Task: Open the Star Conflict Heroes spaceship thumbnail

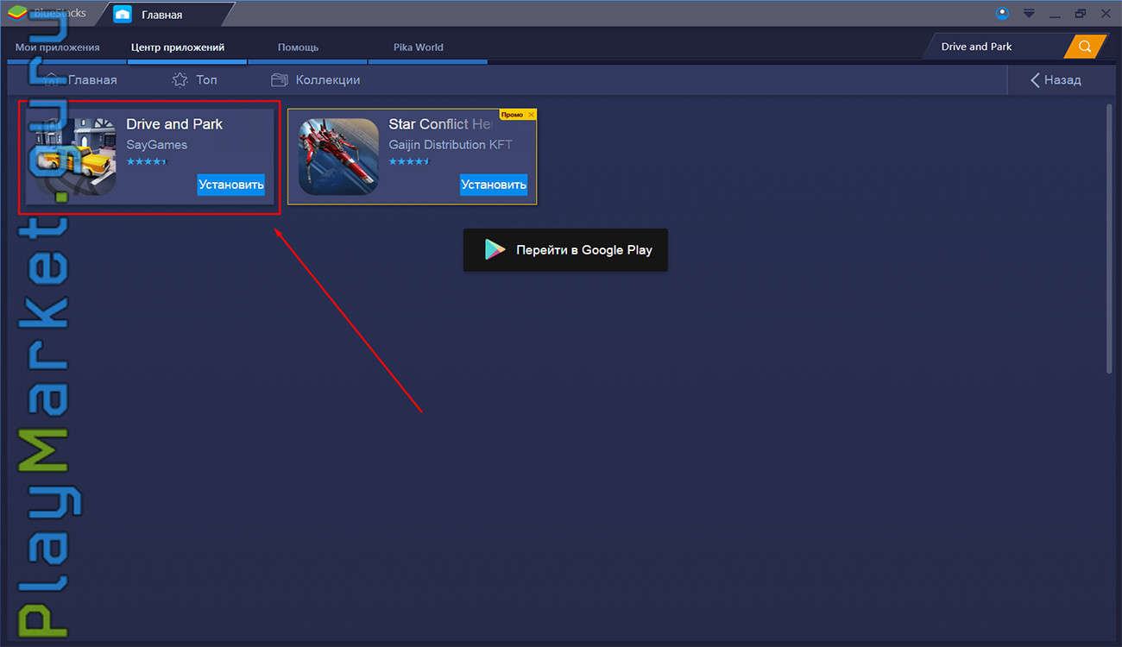Action: coord(338,155)
